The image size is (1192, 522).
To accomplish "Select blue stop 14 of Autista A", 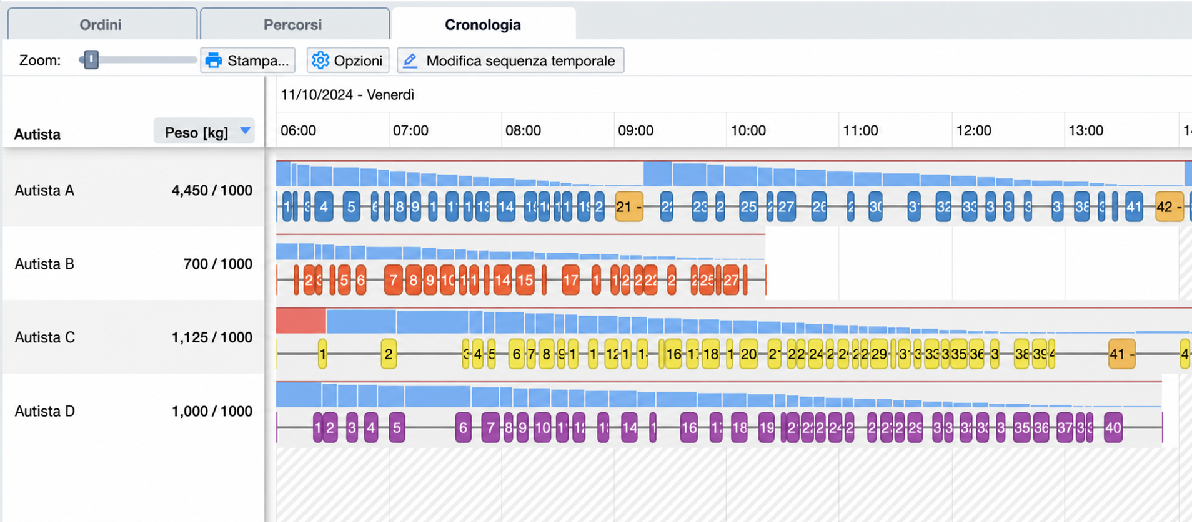I will click(505, 206).
